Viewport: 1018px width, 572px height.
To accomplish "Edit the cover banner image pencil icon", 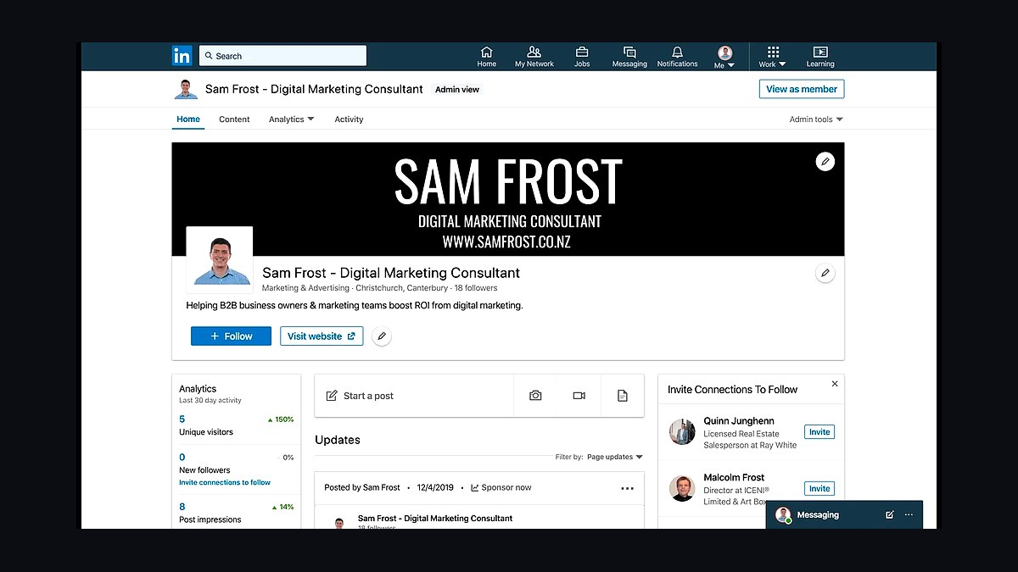I will (x=825, y=161).
